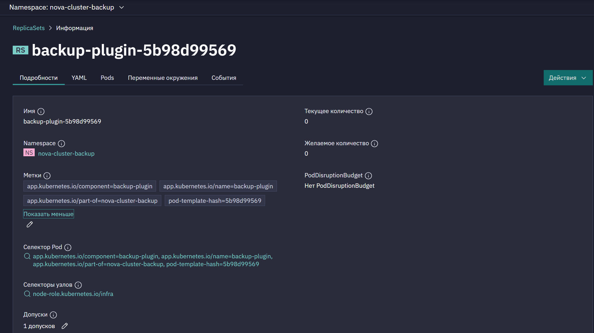Viewport: 594px width, 333px height.
Task: Click the NS namespace badge
Action: pos(29,152)
